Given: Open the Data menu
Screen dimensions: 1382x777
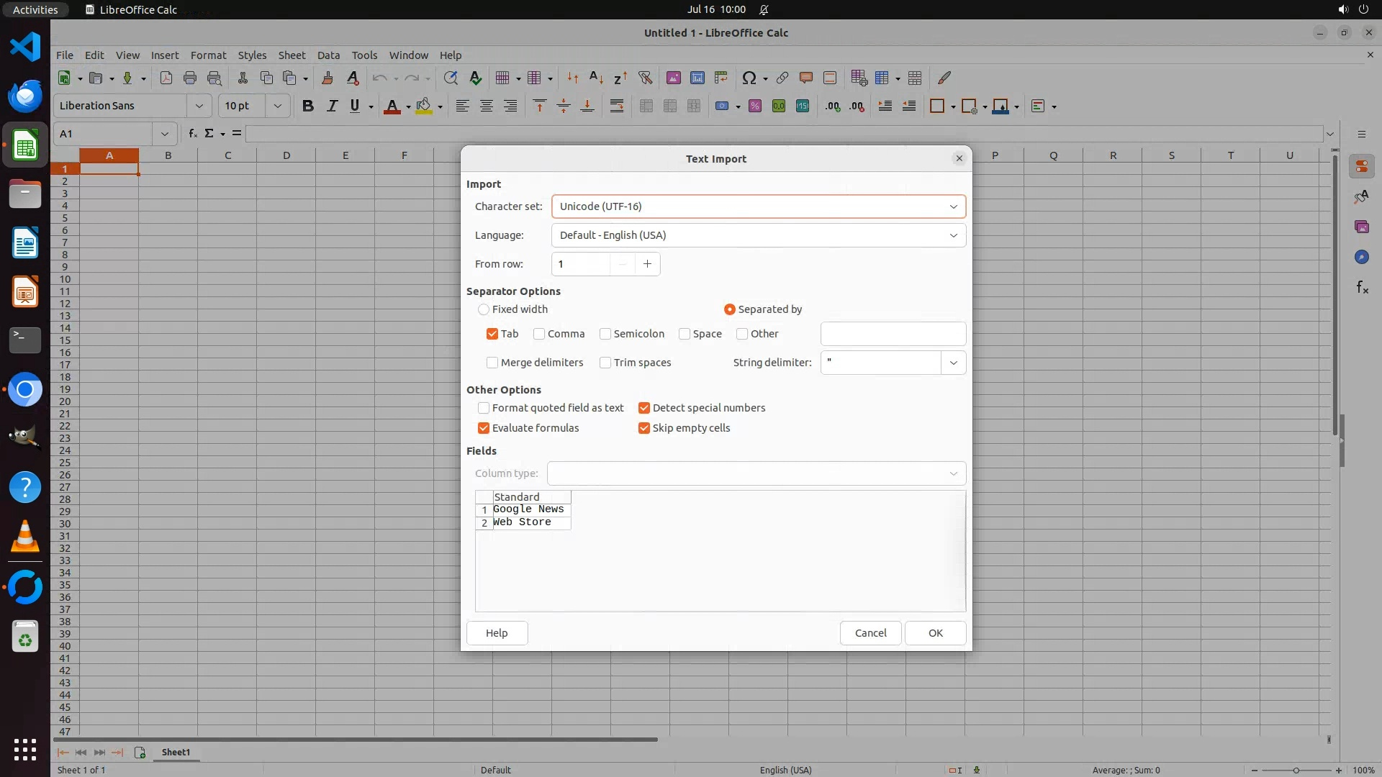Looking at the screenshot, I should pyautogui.click(x=328, y=55).
